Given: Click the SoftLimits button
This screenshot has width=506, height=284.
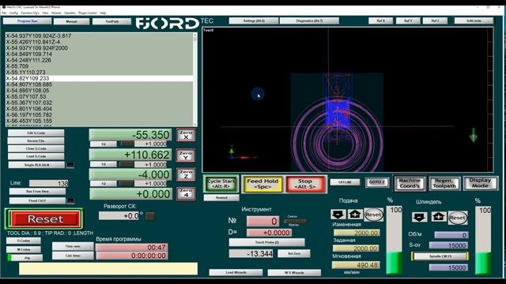Looking at the screenshot, I should tap(474, 21).
